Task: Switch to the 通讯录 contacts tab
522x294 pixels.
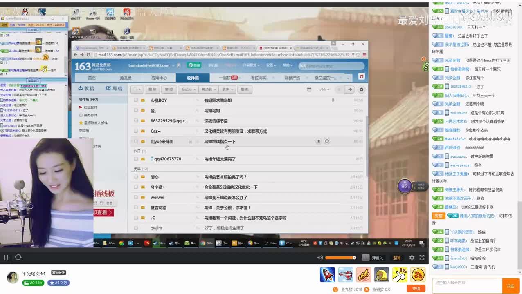Action: tap(126, 78)
